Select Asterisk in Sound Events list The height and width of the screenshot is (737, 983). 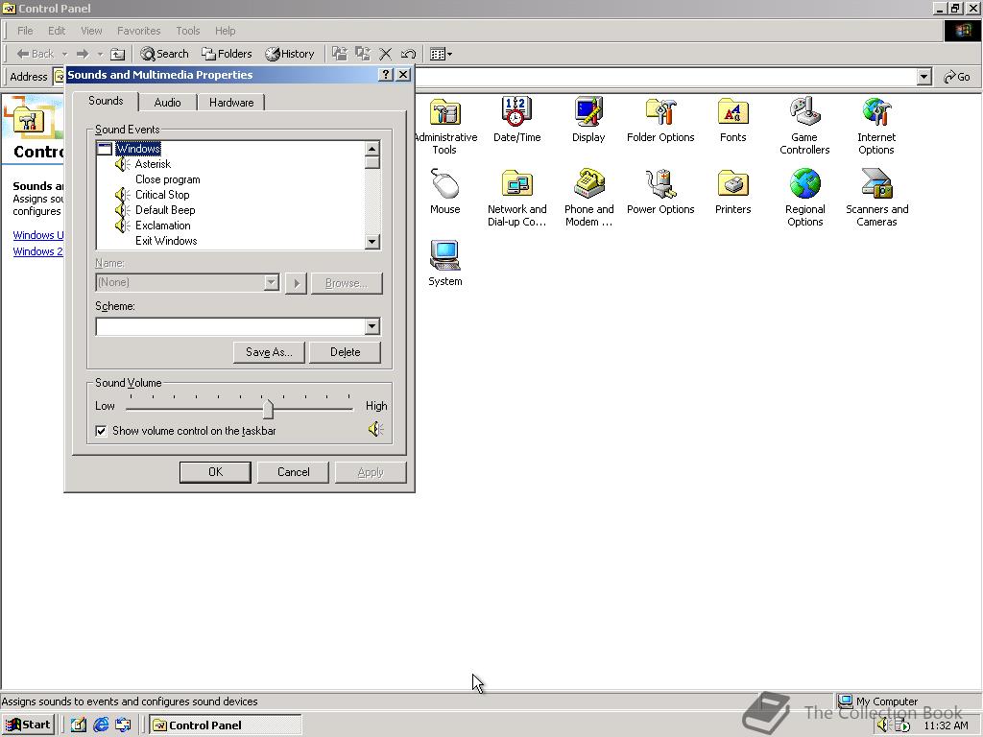click(153, 164)
